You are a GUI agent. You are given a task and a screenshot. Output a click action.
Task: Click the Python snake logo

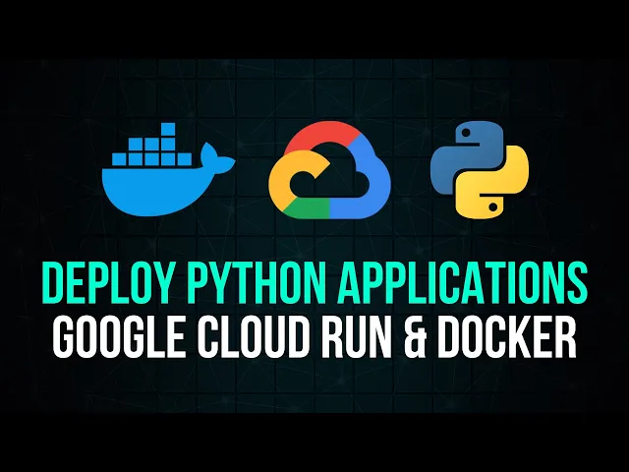tap(480, 170)
